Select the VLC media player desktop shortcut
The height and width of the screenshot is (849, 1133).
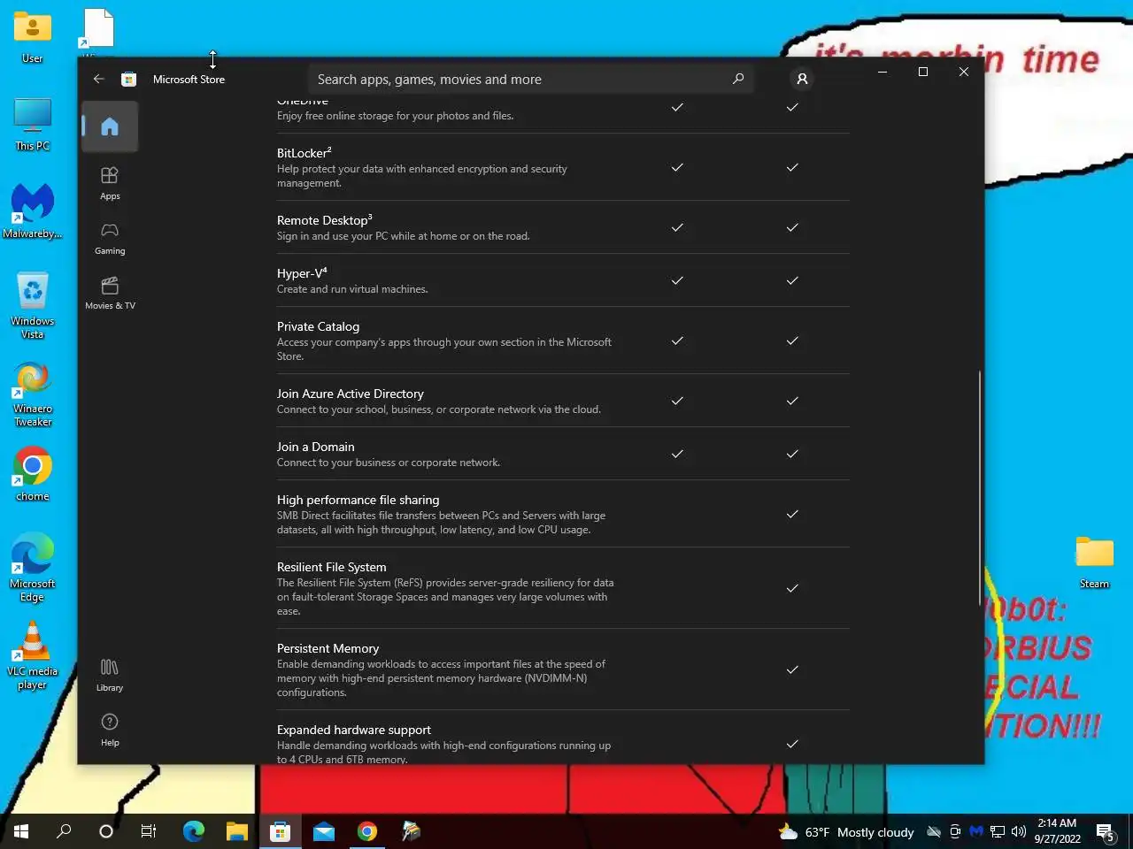point(33,655)
